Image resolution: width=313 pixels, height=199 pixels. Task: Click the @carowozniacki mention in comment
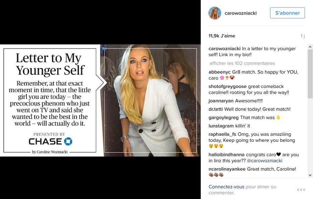(265, 161)
